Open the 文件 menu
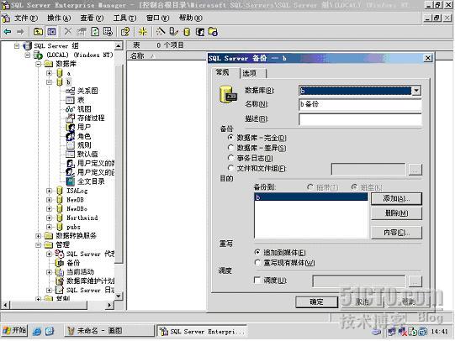Image resolution: width=455 pixels, height=341 pixels. [26, 18]
